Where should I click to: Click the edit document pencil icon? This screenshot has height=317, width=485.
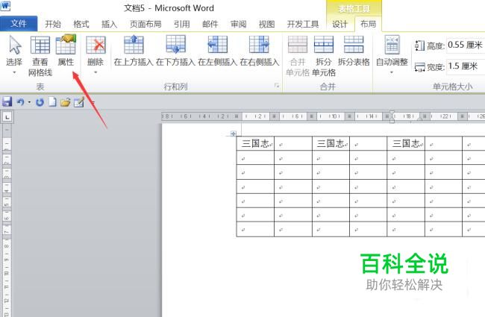79,101
